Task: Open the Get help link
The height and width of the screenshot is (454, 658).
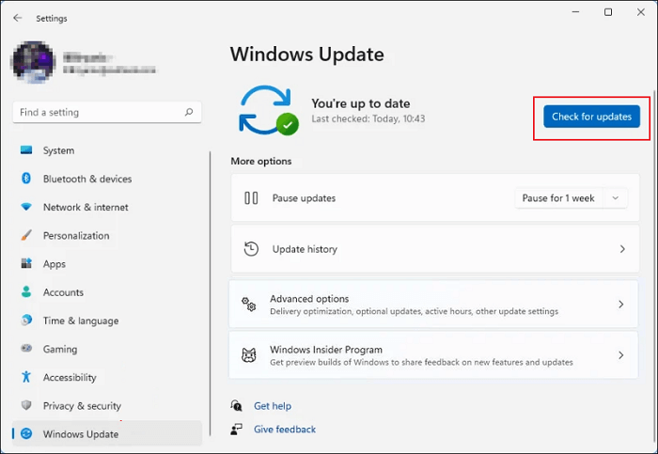Action: point(273,406)
